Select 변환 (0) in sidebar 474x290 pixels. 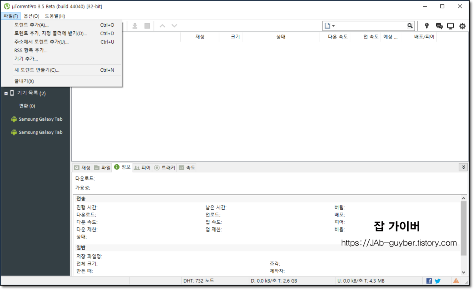click(27, 106)
